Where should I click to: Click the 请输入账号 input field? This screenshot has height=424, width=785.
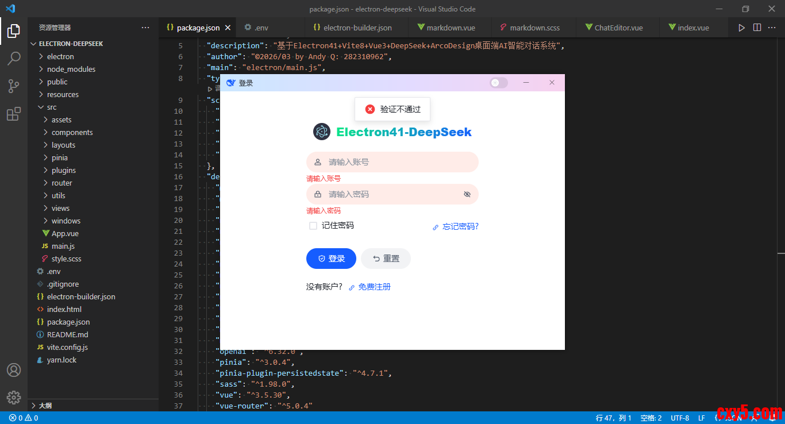coord(397,162)
